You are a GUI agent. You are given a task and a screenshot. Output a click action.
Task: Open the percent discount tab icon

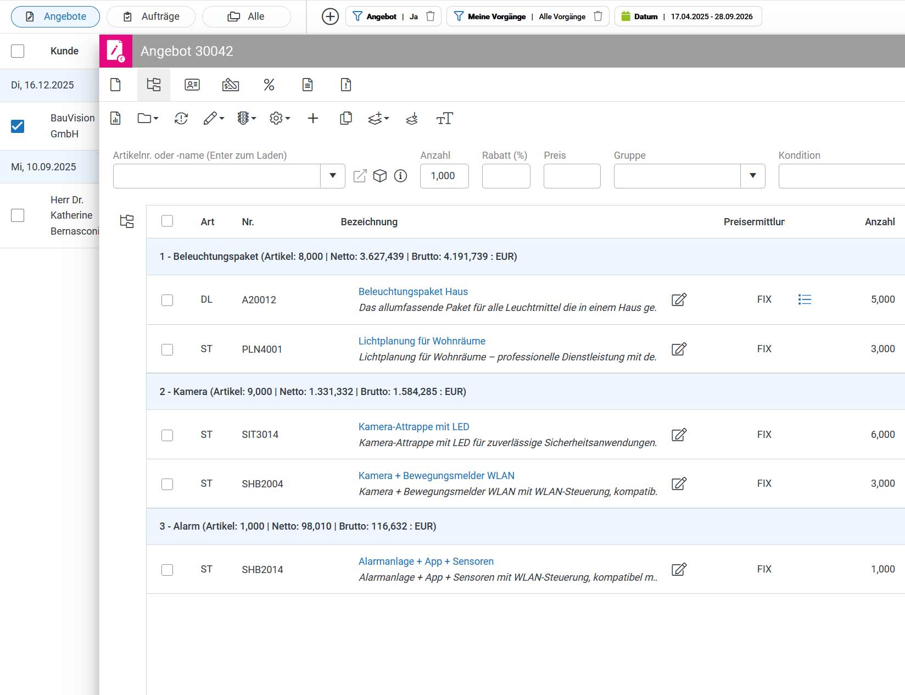[269, 85]
